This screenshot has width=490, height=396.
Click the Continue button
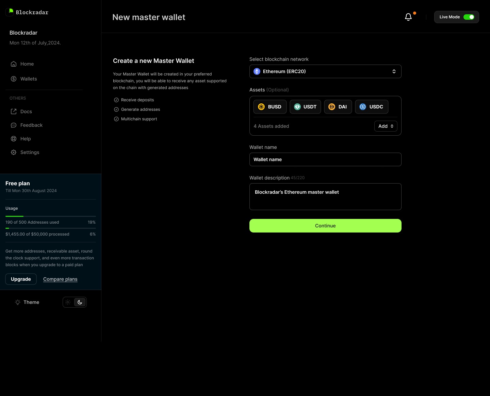pos(325,226)
